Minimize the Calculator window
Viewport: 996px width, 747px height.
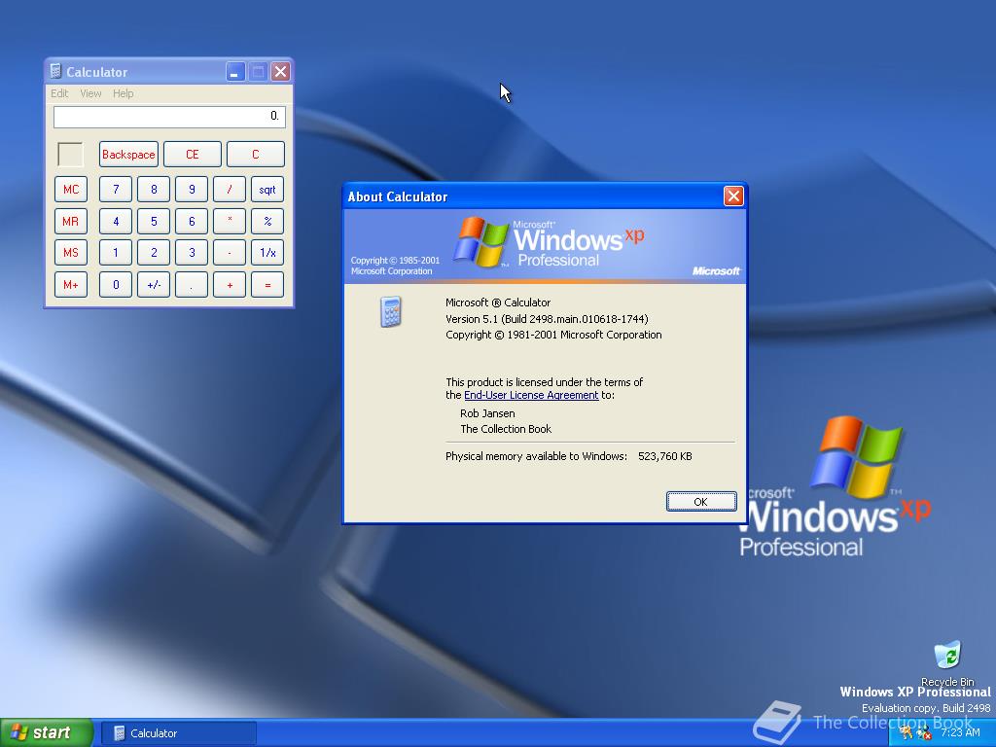click(x=235, y=72)
